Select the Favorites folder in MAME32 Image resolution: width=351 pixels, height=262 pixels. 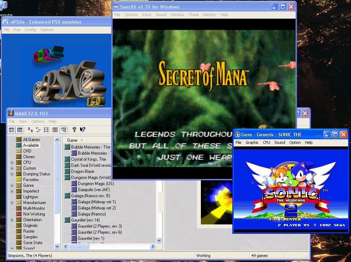click(31, 180)
